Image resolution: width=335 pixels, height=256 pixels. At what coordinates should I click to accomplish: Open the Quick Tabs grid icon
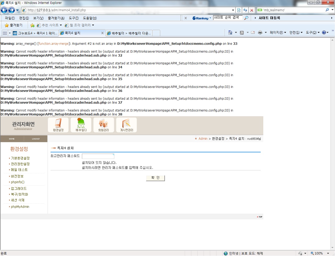(5, 33)
